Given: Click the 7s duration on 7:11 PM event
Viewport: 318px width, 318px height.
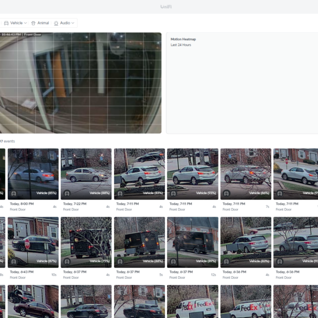Looking at the screenshot, I should 267,207.
